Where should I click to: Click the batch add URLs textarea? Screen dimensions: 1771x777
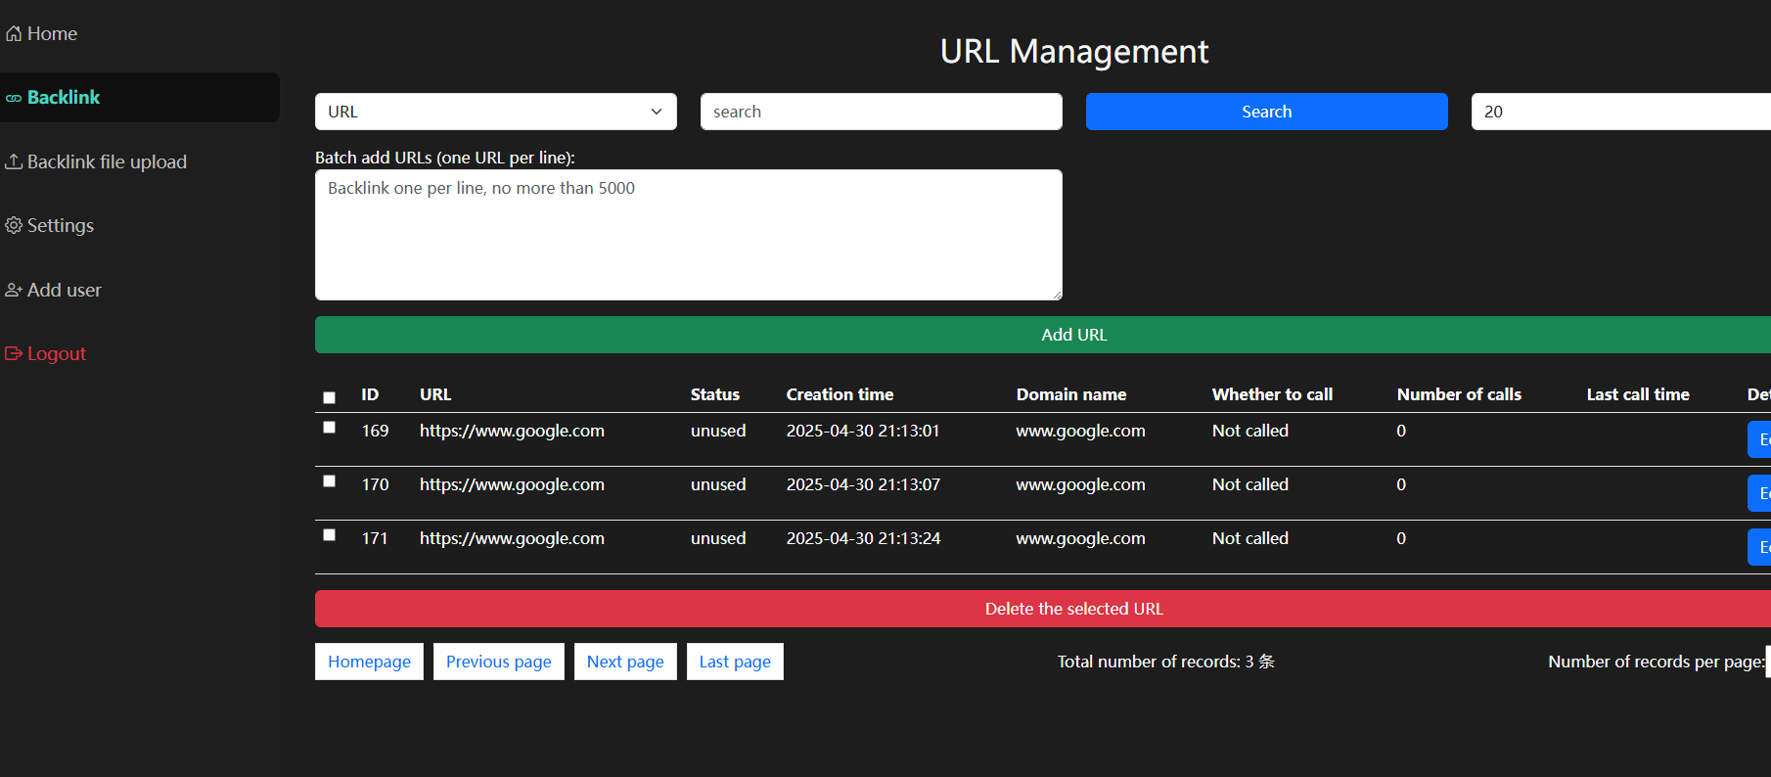688,235
